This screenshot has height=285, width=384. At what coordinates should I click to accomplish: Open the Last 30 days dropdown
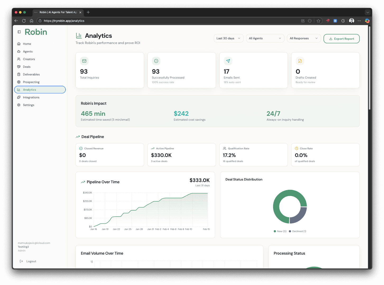tap(228, 38)
